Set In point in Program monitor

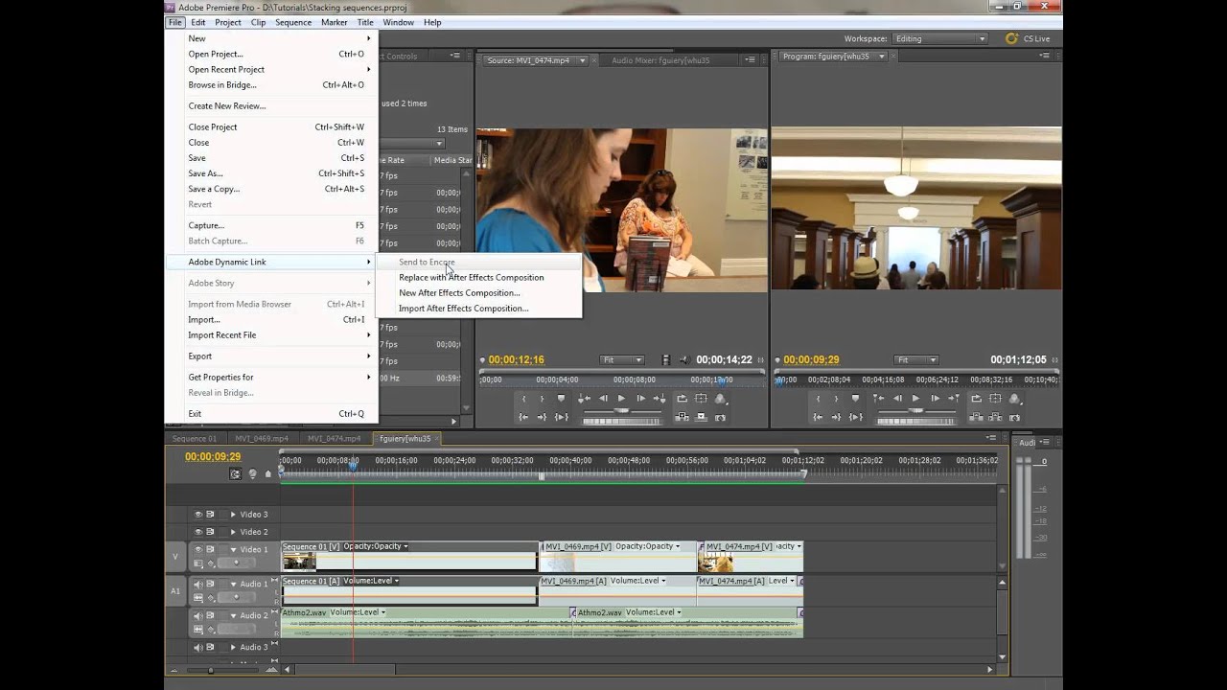click(818, 399)
